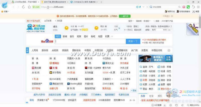Select the 视频 search tab
The image size is (201, 107).
coord(79,36)
